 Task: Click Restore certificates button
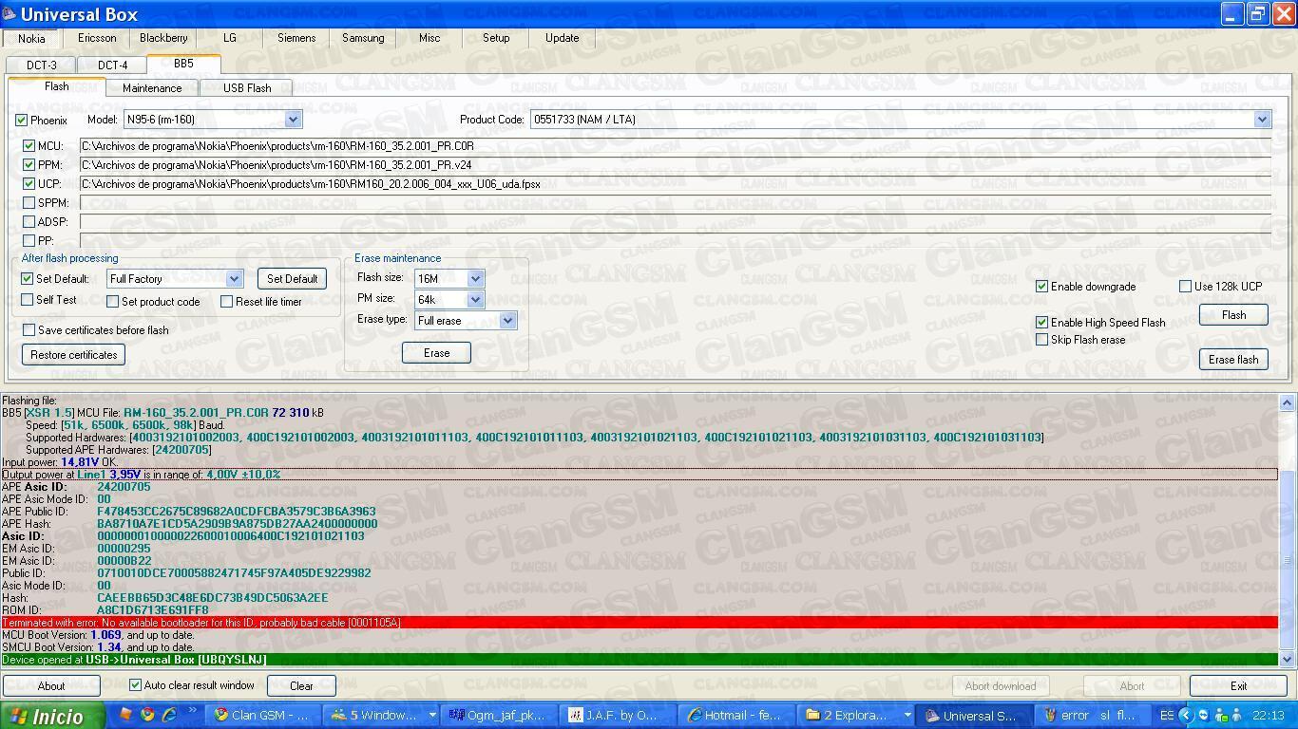tap(73, 355)
